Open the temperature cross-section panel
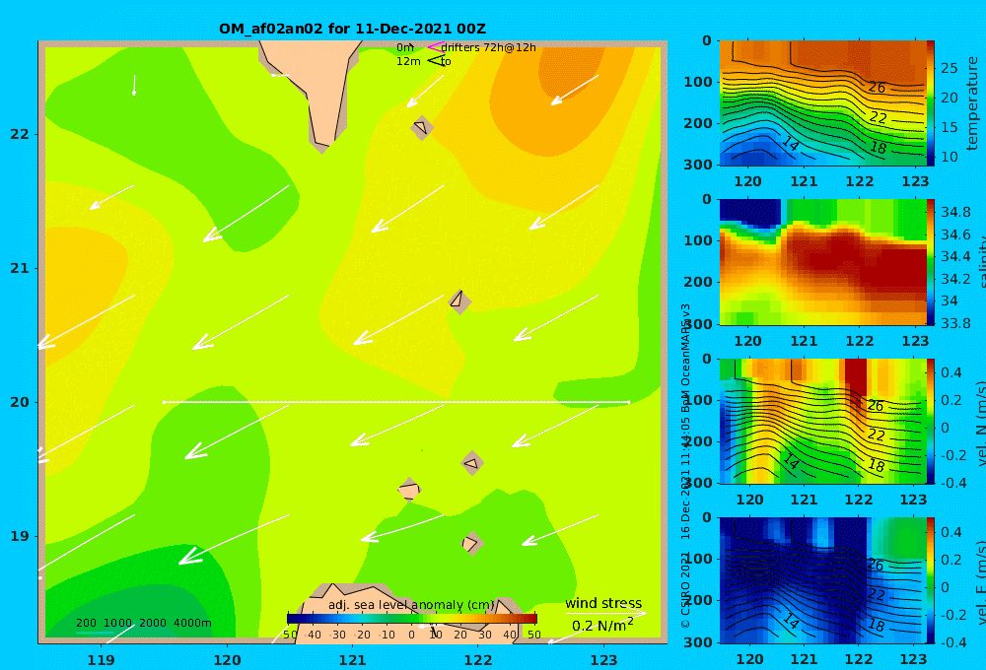 click(x=823, y=103)
